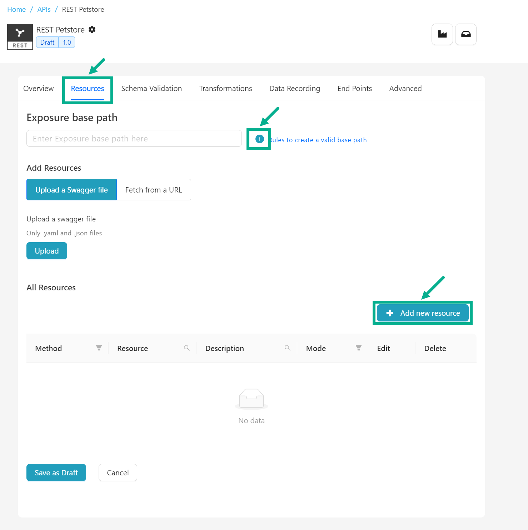Click the factory icon button at top right
Screen dimensions: 528x530
[x=442, y=34]
